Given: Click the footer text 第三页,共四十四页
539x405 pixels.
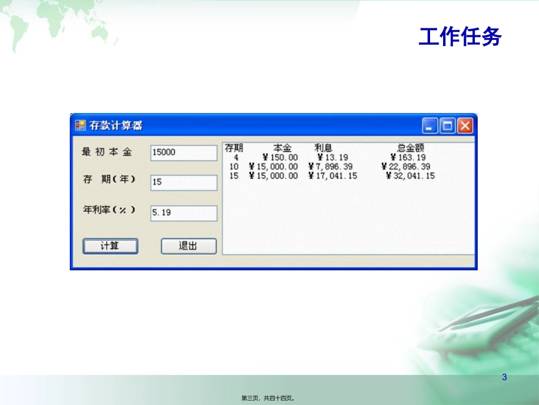Looking at the screenshot, I should pyautogui.click(x=268, y=398).
